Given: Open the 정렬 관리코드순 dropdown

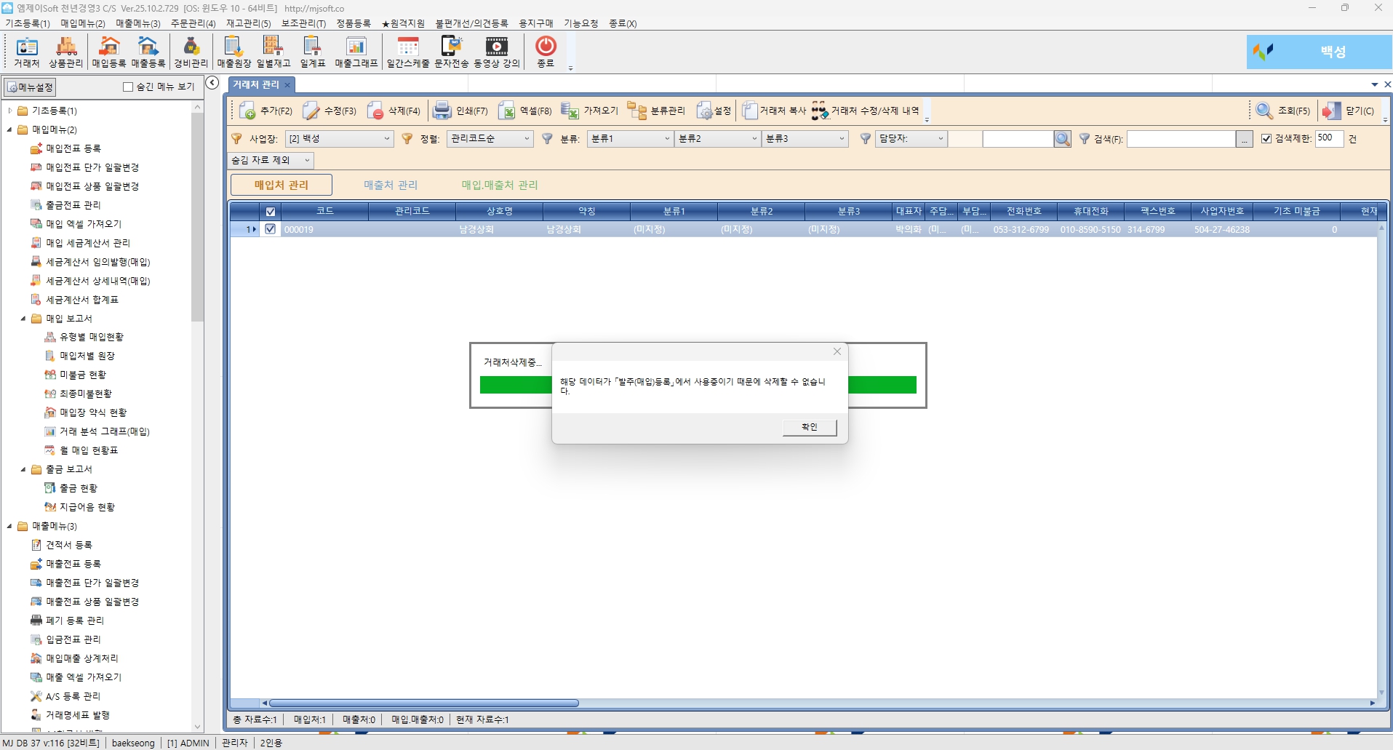Looking at the screenshot, I should coord(527,138).
